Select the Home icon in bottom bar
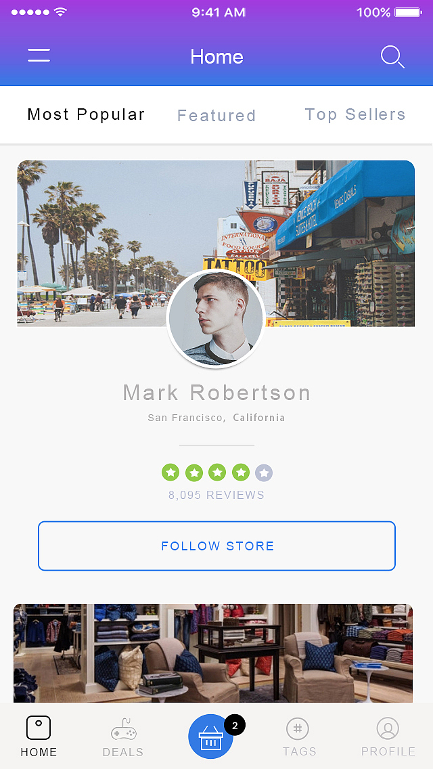Screen dimensions: 433x769 click(x=39, y=728)
